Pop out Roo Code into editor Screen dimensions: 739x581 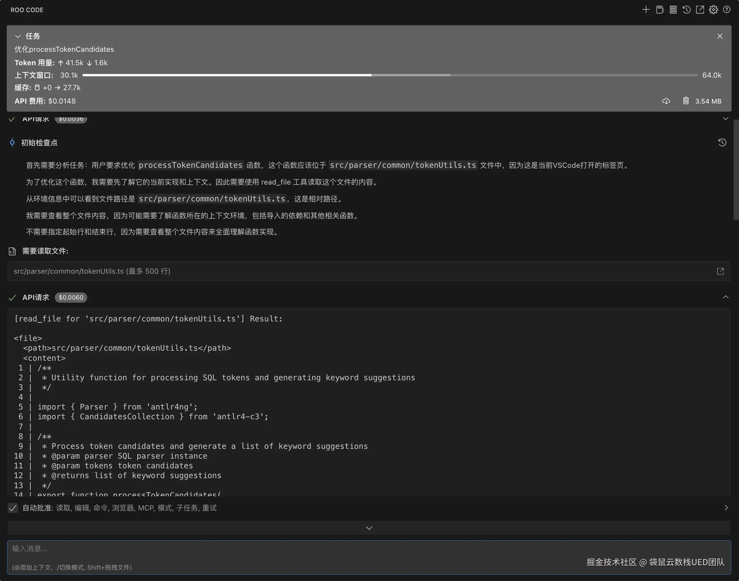click(700, 9)
